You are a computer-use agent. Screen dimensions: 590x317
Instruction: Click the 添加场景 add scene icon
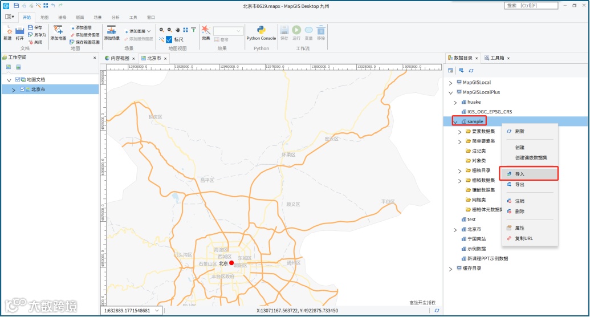pos(111,31)
